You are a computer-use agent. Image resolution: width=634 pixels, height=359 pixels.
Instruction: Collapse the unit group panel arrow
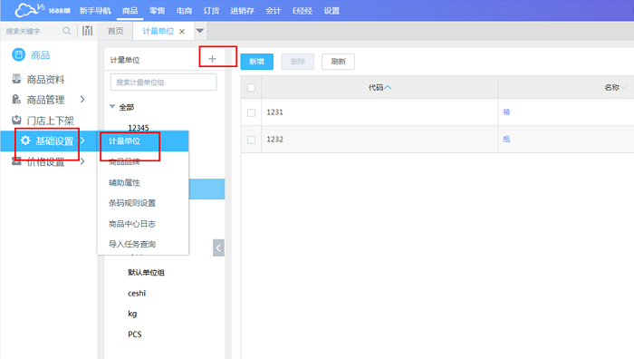pos(218,247)
